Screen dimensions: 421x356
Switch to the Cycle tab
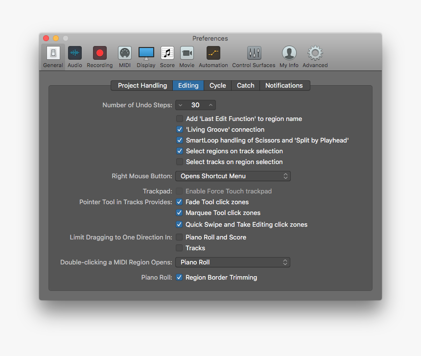tap(217, 85)
